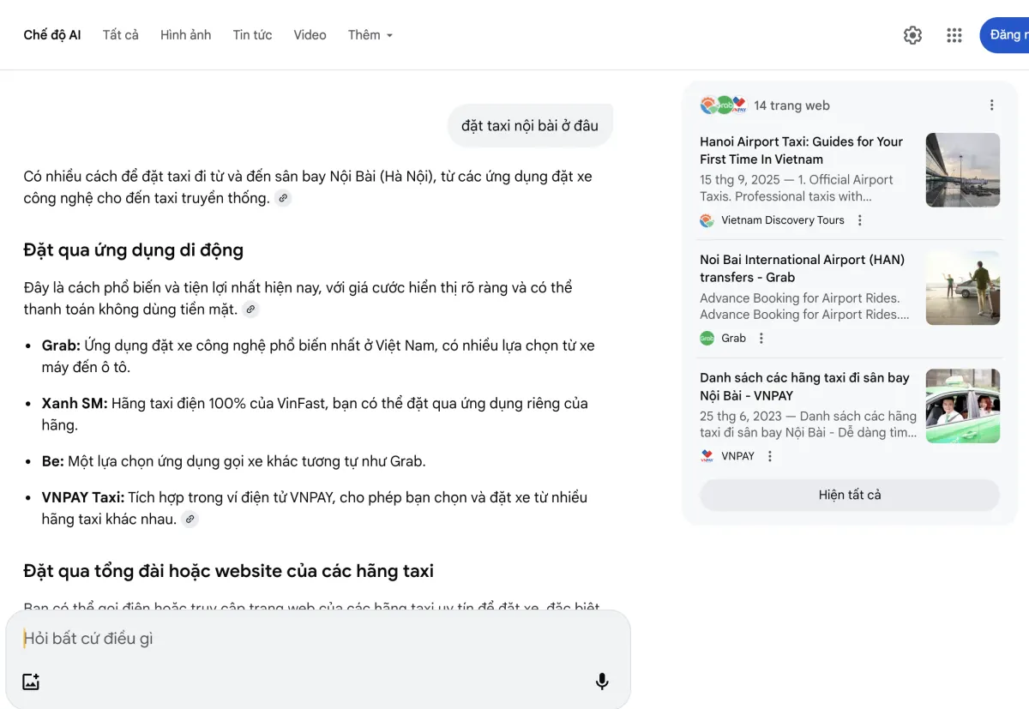Click the 'đặt taxi nội bài ở đâu' query bubble
This screenshot has height=709, width=1029.
click(x=530, y=126)
